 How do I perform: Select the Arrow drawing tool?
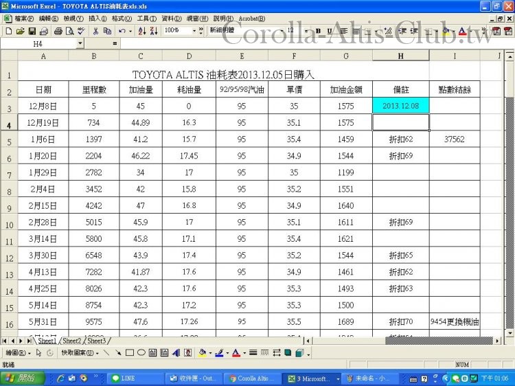coord(118,353)
